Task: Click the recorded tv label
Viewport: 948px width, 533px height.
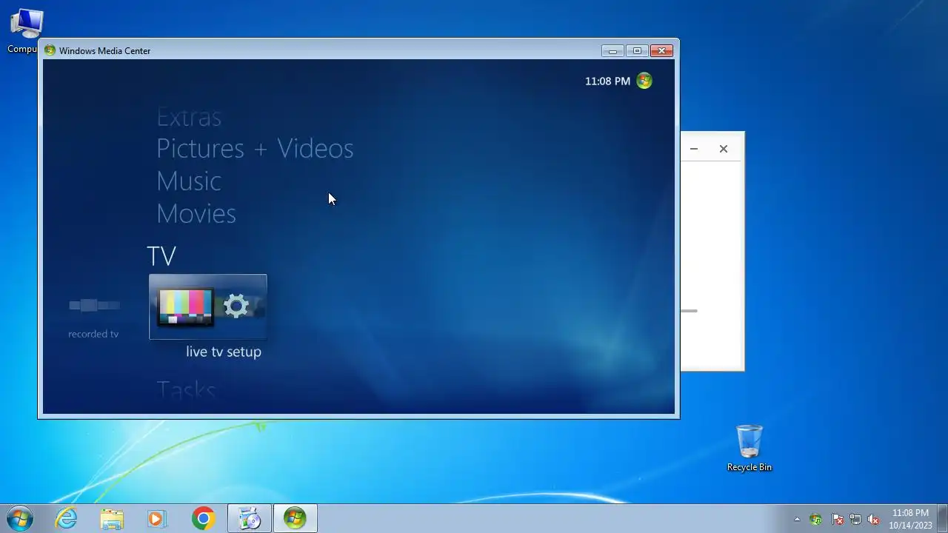Action: point(93,334)
